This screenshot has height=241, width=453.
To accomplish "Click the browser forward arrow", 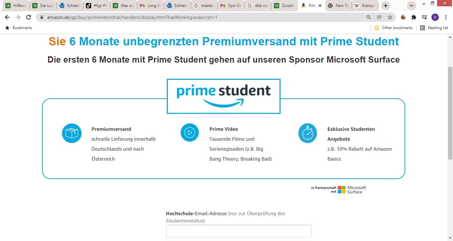I will [18, 17].
